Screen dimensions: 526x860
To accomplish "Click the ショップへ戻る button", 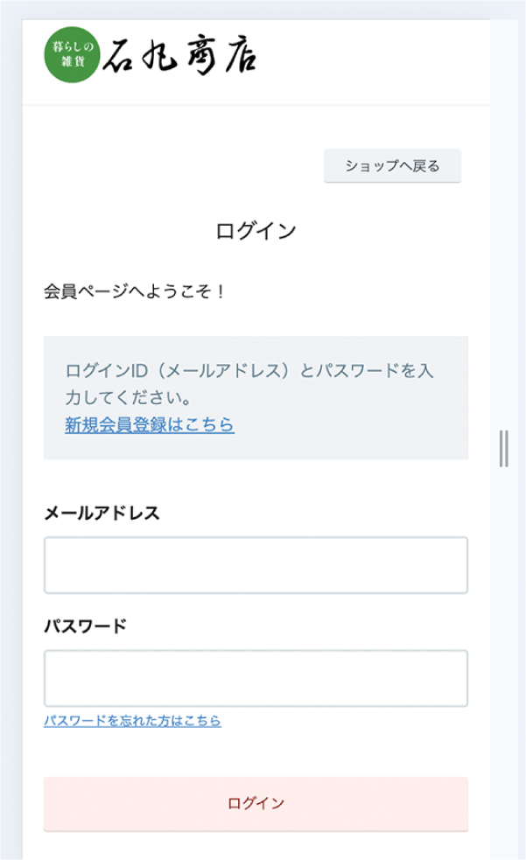I will pos(392,165).
